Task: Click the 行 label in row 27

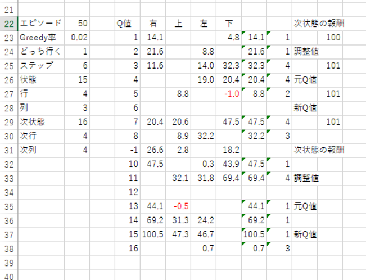Action: coord(41,94)
